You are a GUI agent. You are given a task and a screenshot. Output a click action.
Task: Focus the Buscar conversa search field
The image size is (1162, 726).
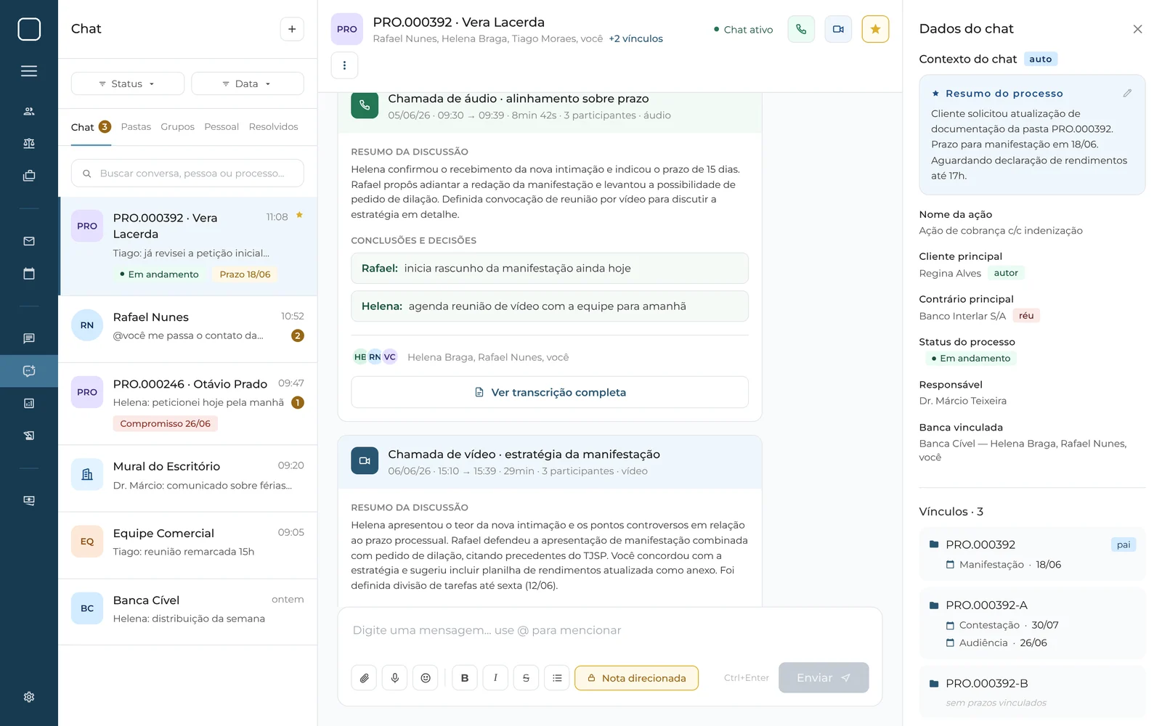click(x=187, y=174)
